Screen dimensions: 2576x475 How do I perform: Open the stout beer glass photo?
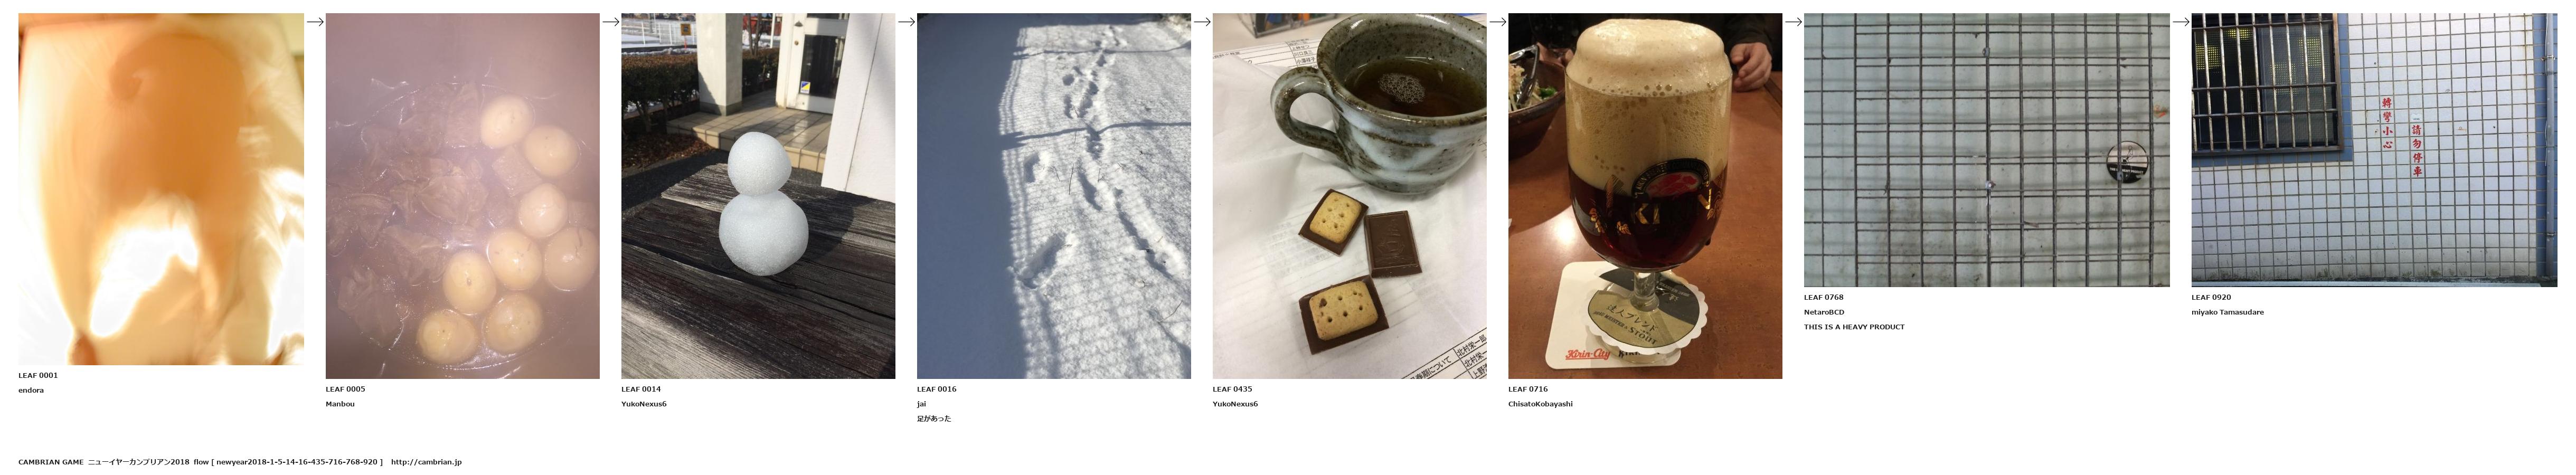tap(1645, 196)
